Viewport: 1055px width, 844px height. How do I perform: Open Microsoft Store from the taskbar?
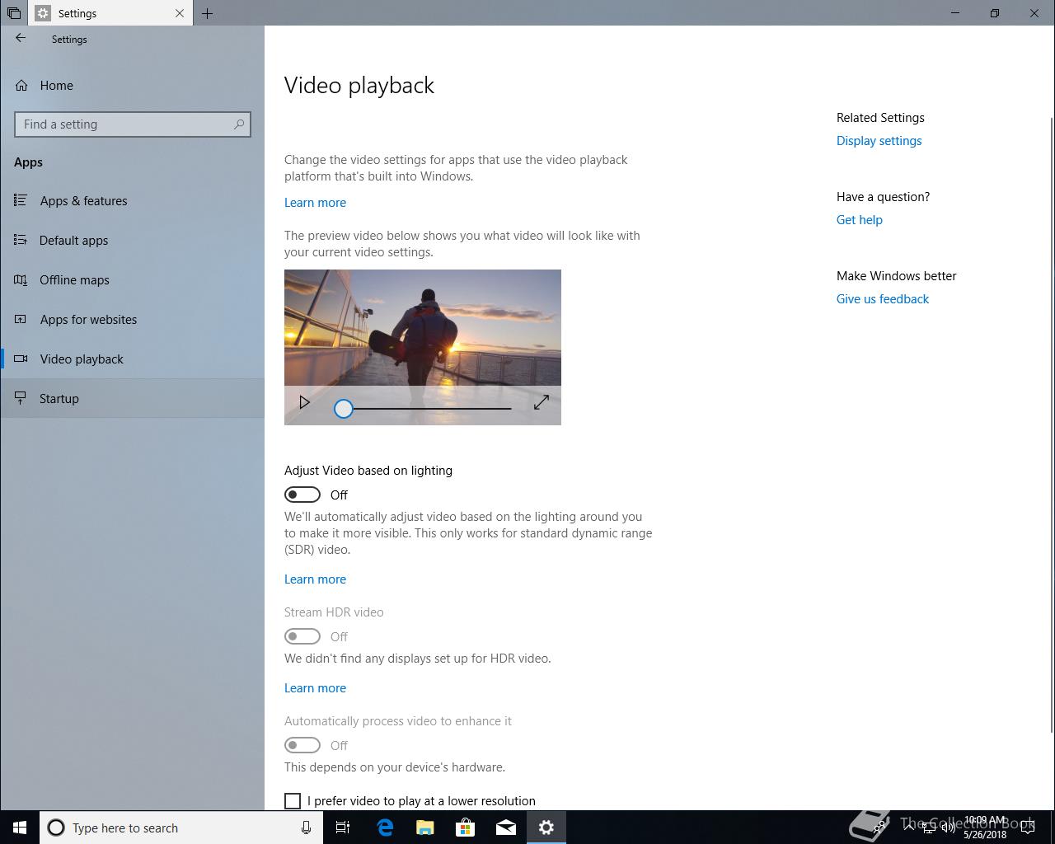pyautogui.click(x=466, y=828)
